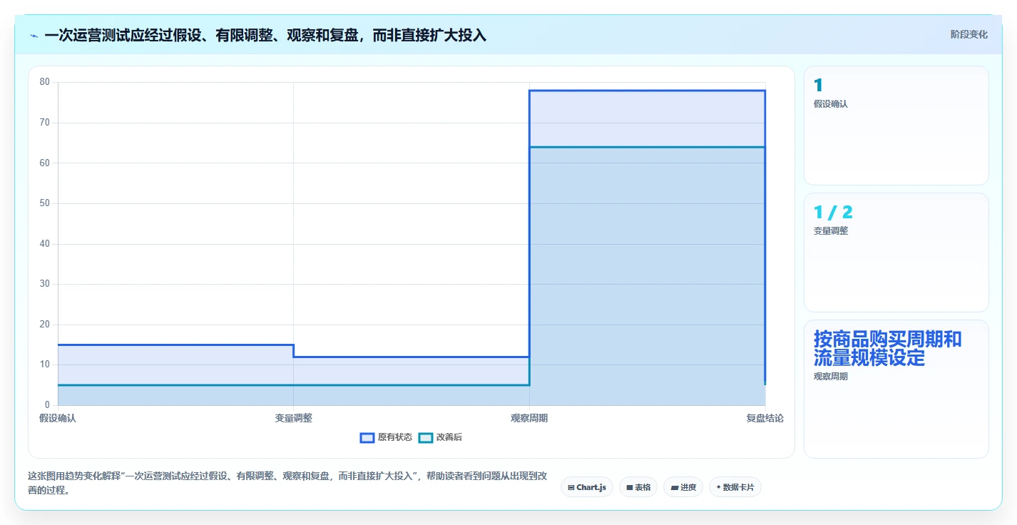
Task: Select the Chart.js tag
Action: pyautogui.click(x=587, y=487)
